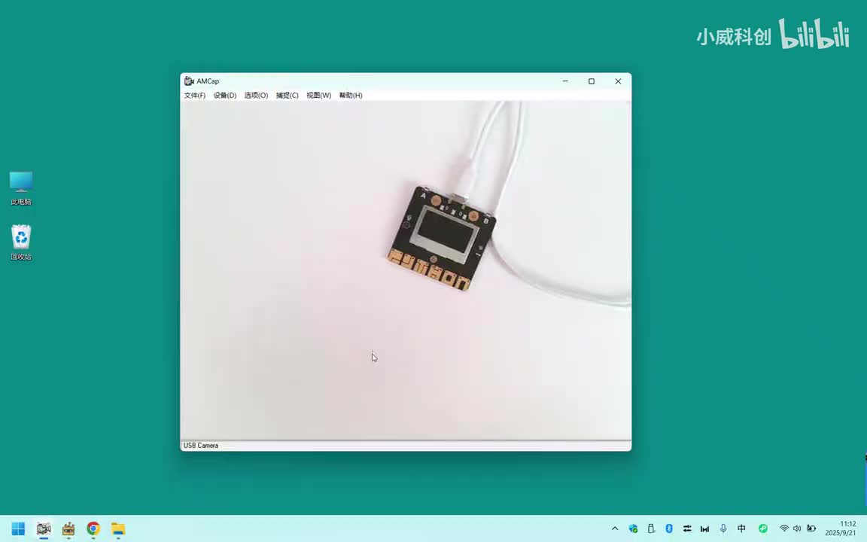Click the AMCap taskbar icon

coord(44,528)
